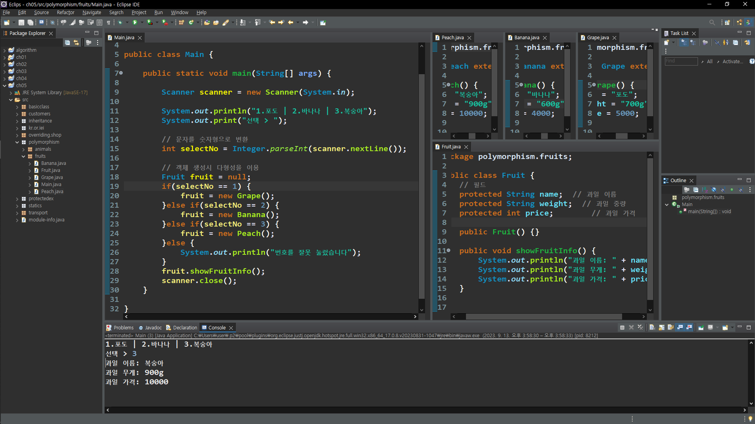Click Save in the toolbar
This screenshot has height=424, width=755.
[21, 22]
